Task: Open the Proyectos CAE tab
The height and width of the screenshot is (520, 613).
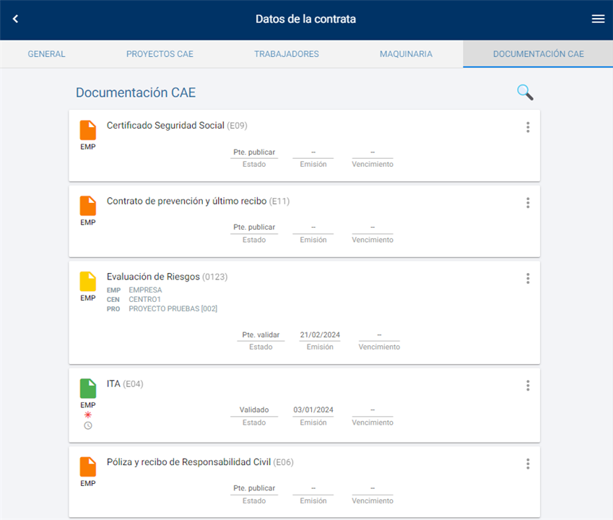Action: [160, 54]
